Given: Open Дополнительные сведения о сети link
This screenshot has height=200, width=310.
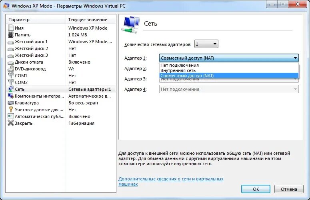Looking at the screenshot, I should [x=171, y=182].
